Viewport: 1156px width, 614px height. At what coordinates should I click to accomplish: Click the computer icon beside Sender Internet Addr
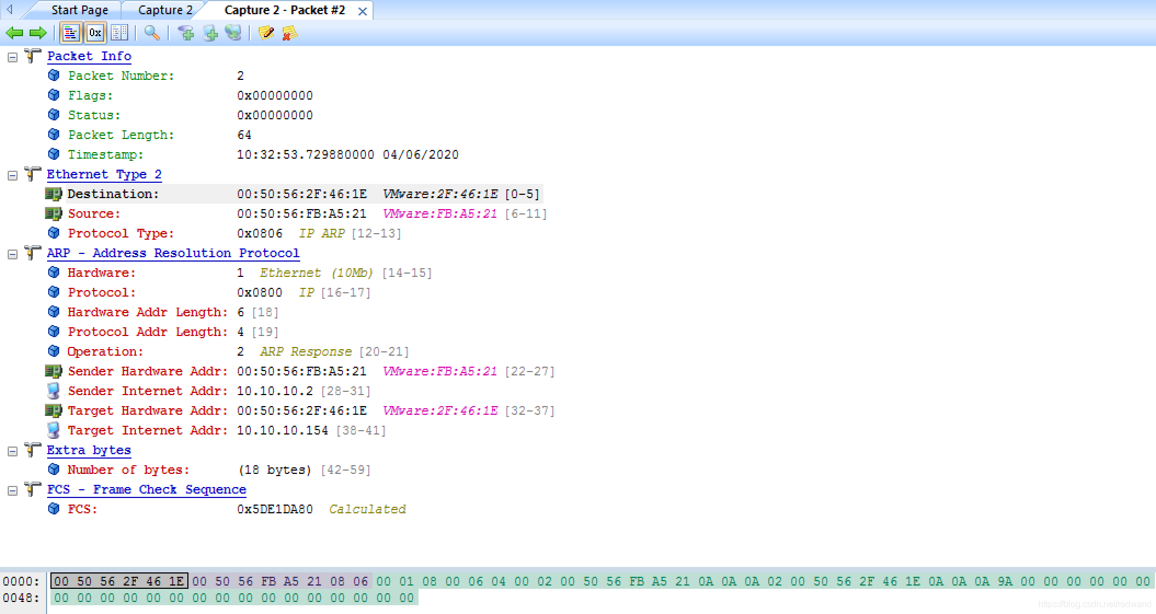tap(54, 391)
